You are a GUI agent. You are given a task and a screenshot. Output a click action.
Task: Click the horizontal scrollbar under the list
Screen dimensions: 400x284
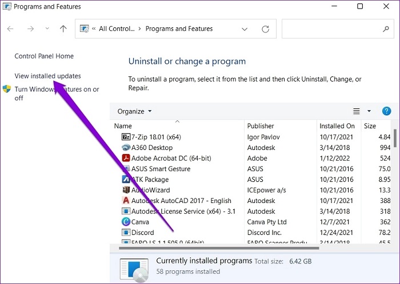click(219, 248)
